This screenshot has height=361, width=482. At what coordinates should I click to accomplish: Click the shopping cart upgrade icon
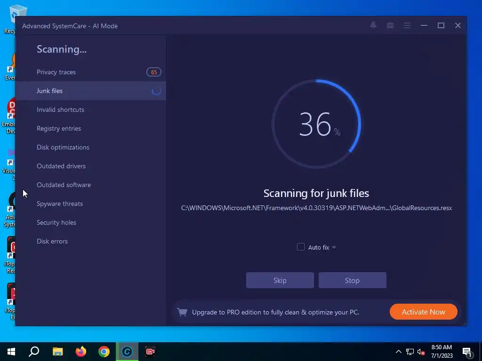click(x=182, y=312)
